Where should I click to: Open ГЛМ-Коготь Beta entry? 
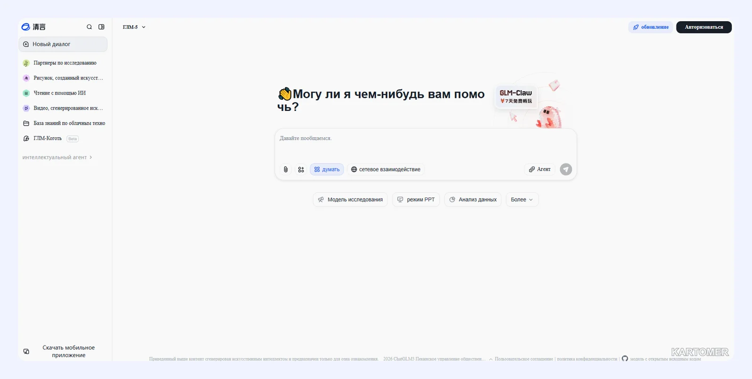[63, 138]
